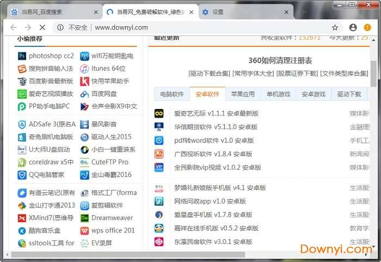Click the orange browser update alert icon

[367, 27]
